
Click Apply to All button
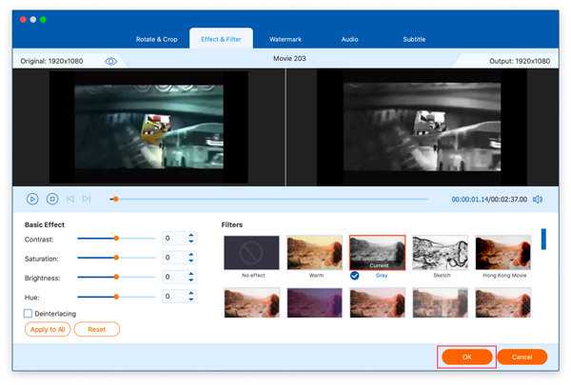(48, 330)
